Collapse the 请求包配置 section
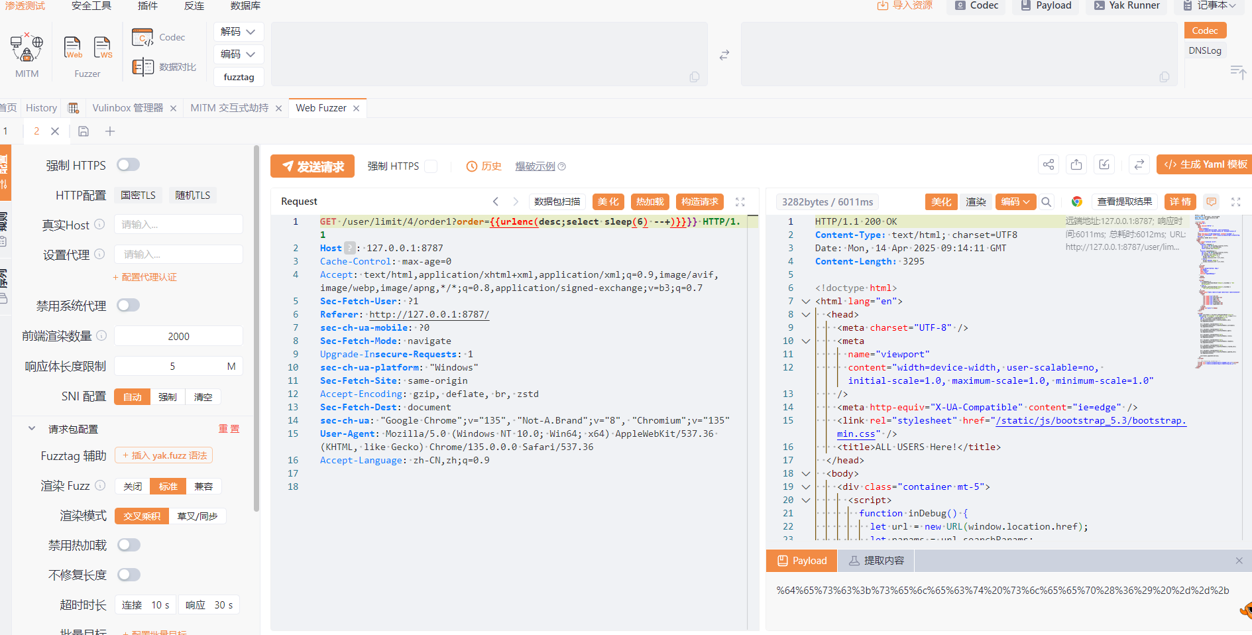Image resolution: width=1252 pixels, height=635 pixels. 32,429
